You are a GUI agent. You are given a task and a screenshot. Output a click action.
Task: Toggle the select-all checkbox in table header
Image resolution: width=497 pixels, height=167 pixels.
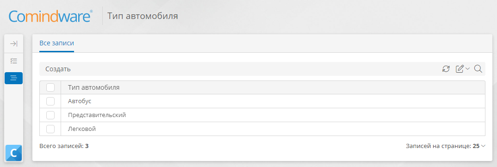coord(50,87)
